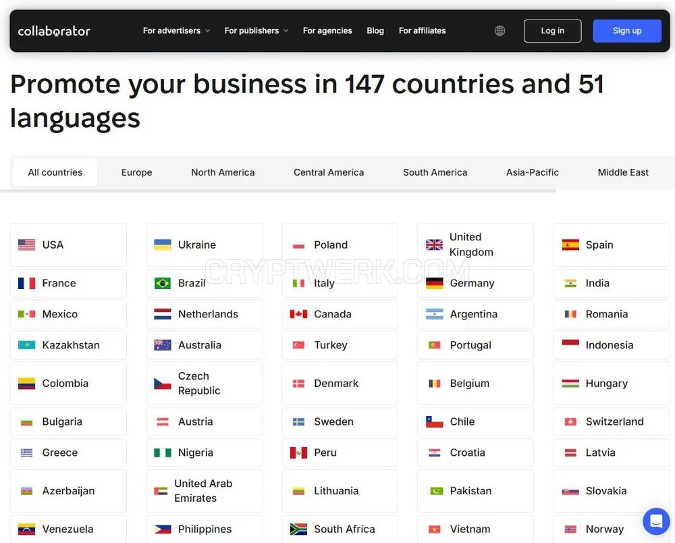Open the language globe icon

tap(500, 30)
